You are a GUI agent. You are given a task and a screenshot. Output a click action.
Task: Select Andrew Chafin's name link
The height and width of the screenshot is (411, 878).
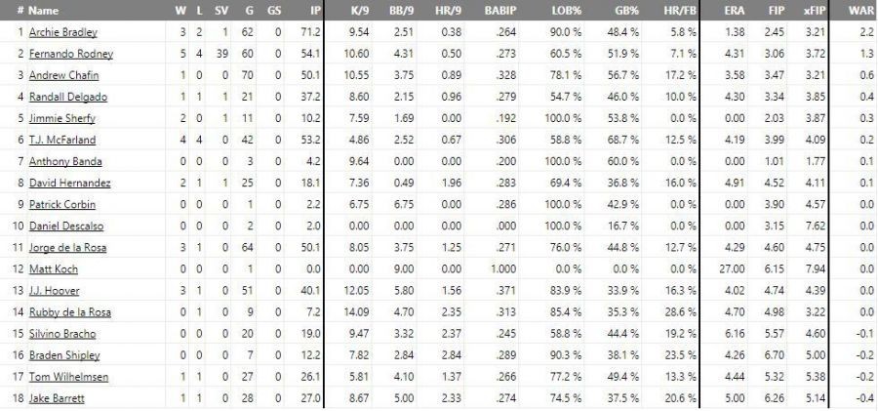pos(63,75)
